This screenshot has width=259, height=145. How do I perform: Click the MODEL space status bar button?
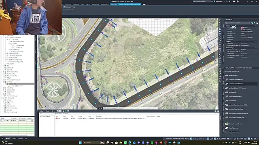click(187, 139)
